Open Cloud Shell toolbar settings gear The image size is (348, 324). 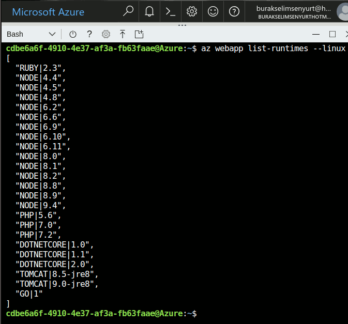(x=106, y=34)
